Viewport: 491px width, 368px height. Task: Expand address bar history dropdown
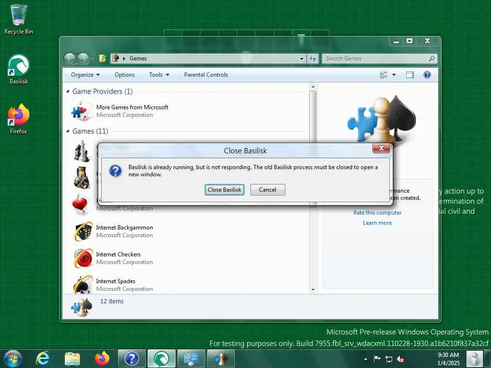tap(302, 58)
